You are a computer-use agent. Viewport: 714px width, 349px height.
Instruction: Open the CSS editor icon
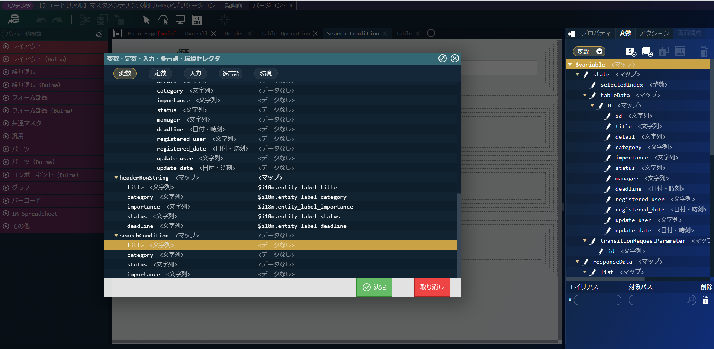pos(197,20)
